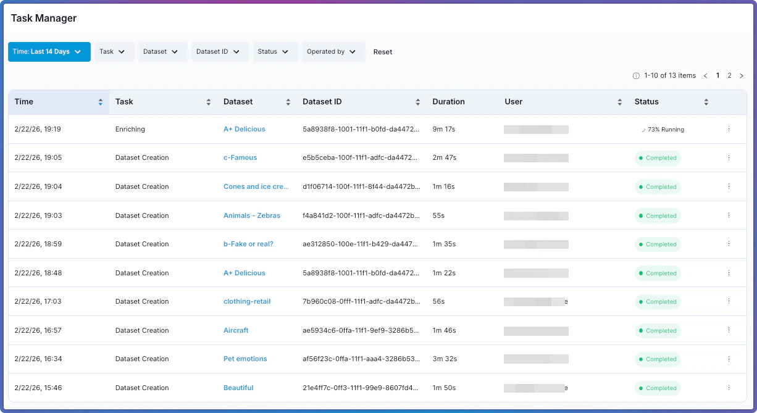This screenshot has height=413, width=757.
Task: Open the actions menu for the Enriching task row
Action: 729,129
